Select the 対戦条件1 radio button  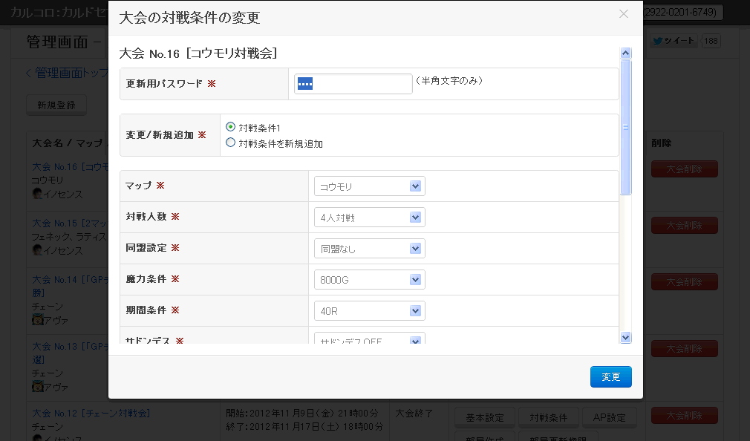(x=231, y=127)
